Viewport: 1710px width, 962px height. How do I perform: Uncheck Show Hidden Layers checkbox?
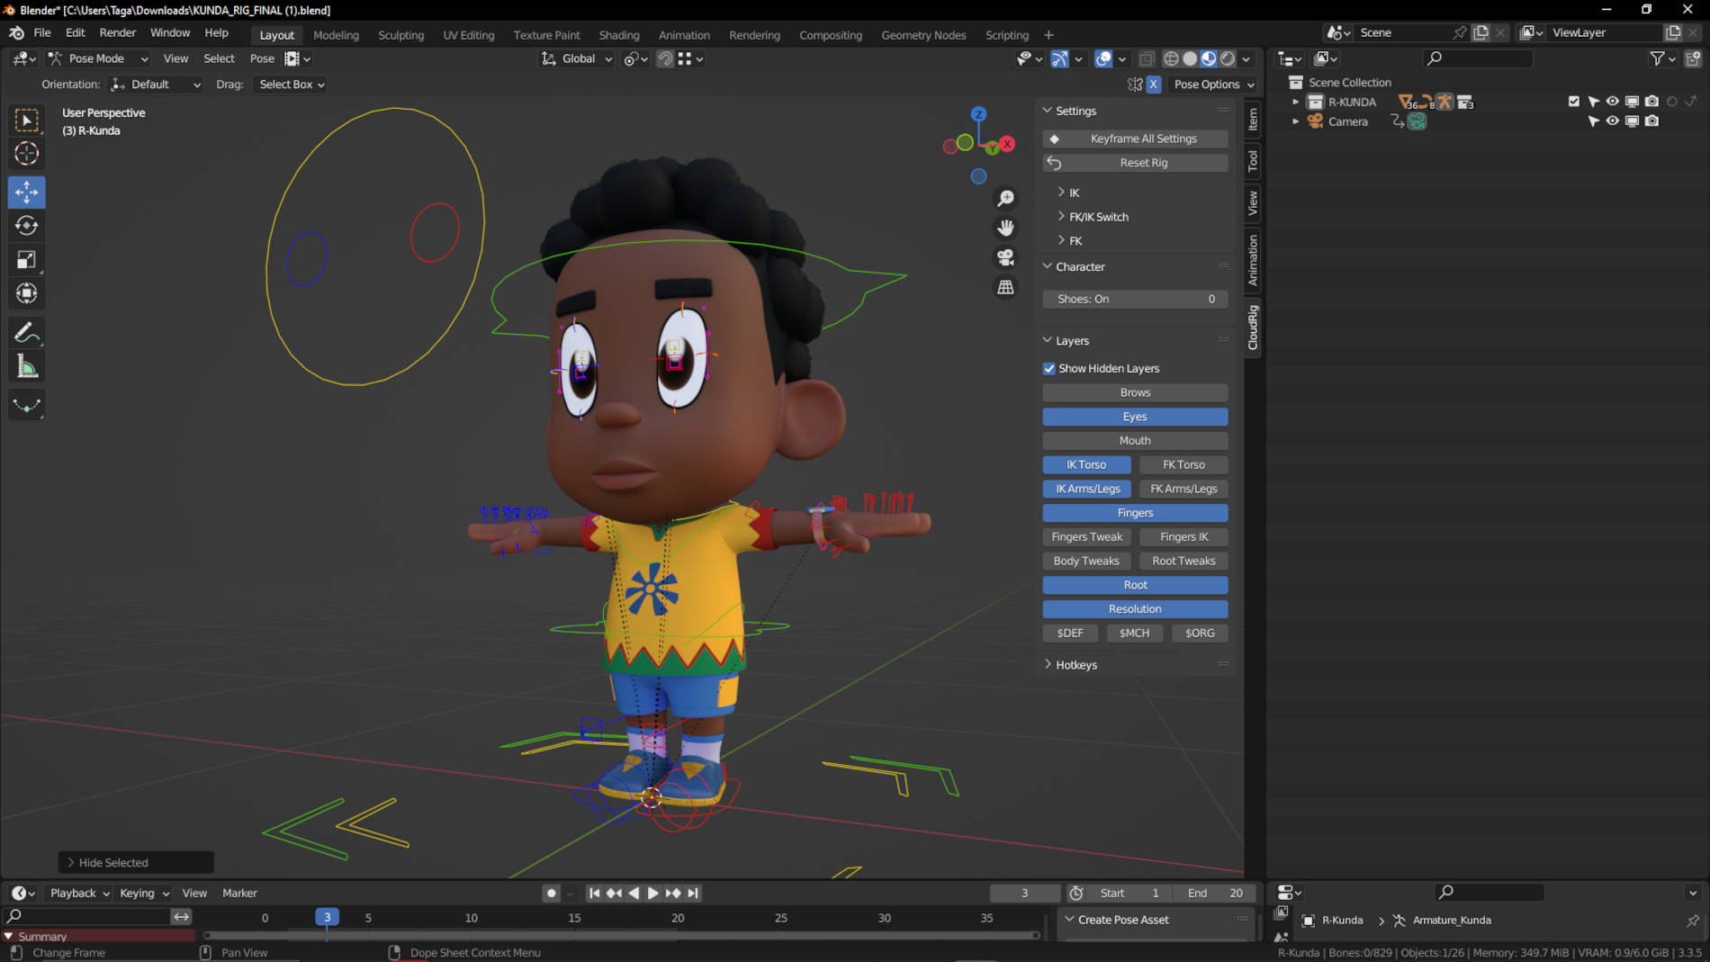pos(1049,368)
